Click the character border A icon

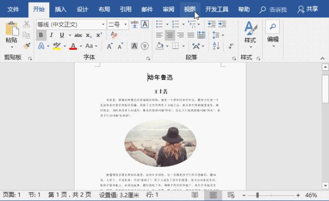pyautogui.click(x=145, y=24)
